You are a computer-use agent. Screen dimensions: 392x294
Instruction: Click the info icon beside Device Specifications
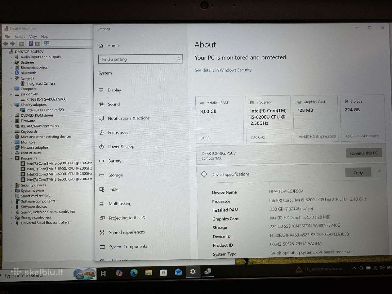coord(204,174)
